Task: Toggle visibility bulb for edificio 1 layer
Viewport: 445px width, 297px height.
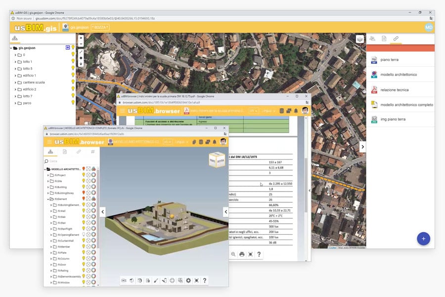Action: (x=73, y=75)
